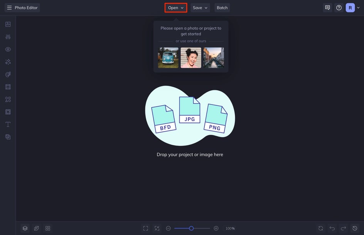364x235 pixels.
Task: Select the Frames tool icon
Action: click(8, 87)
